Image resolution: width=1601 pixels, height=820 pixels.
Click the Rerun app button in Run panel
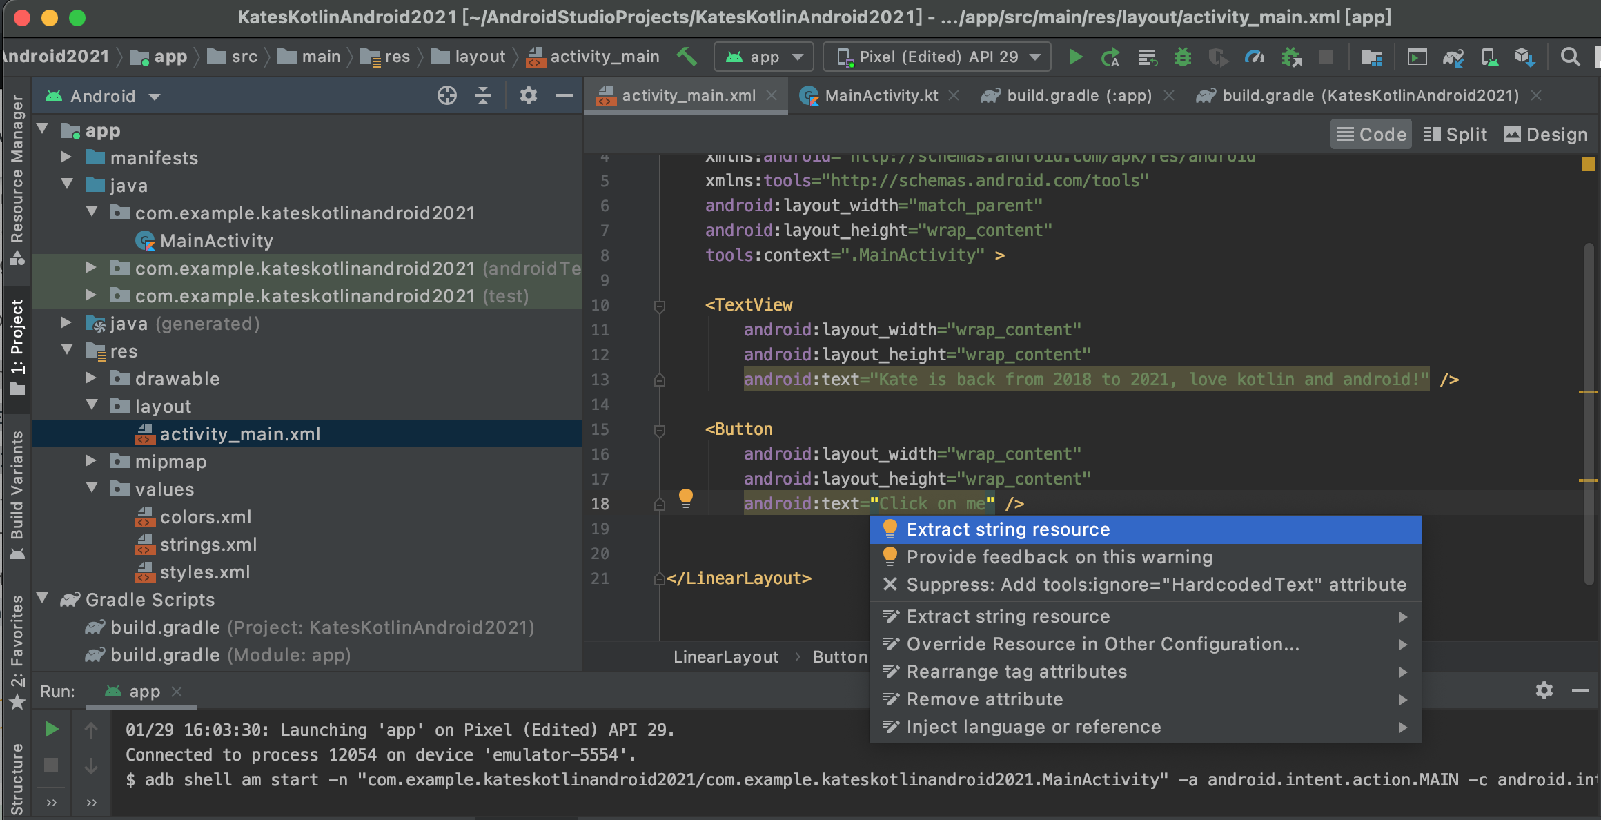coord(51,730)
